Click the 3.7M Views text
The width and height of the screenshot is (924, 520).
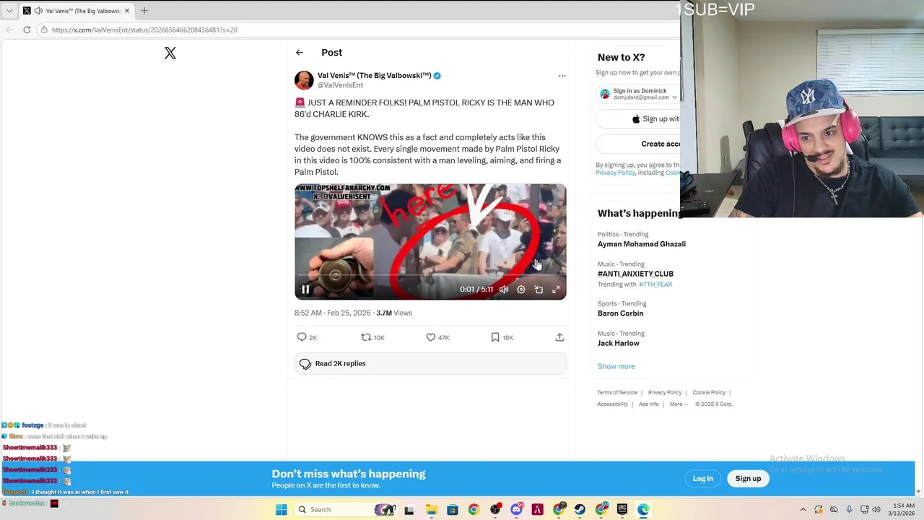(394, 313)
